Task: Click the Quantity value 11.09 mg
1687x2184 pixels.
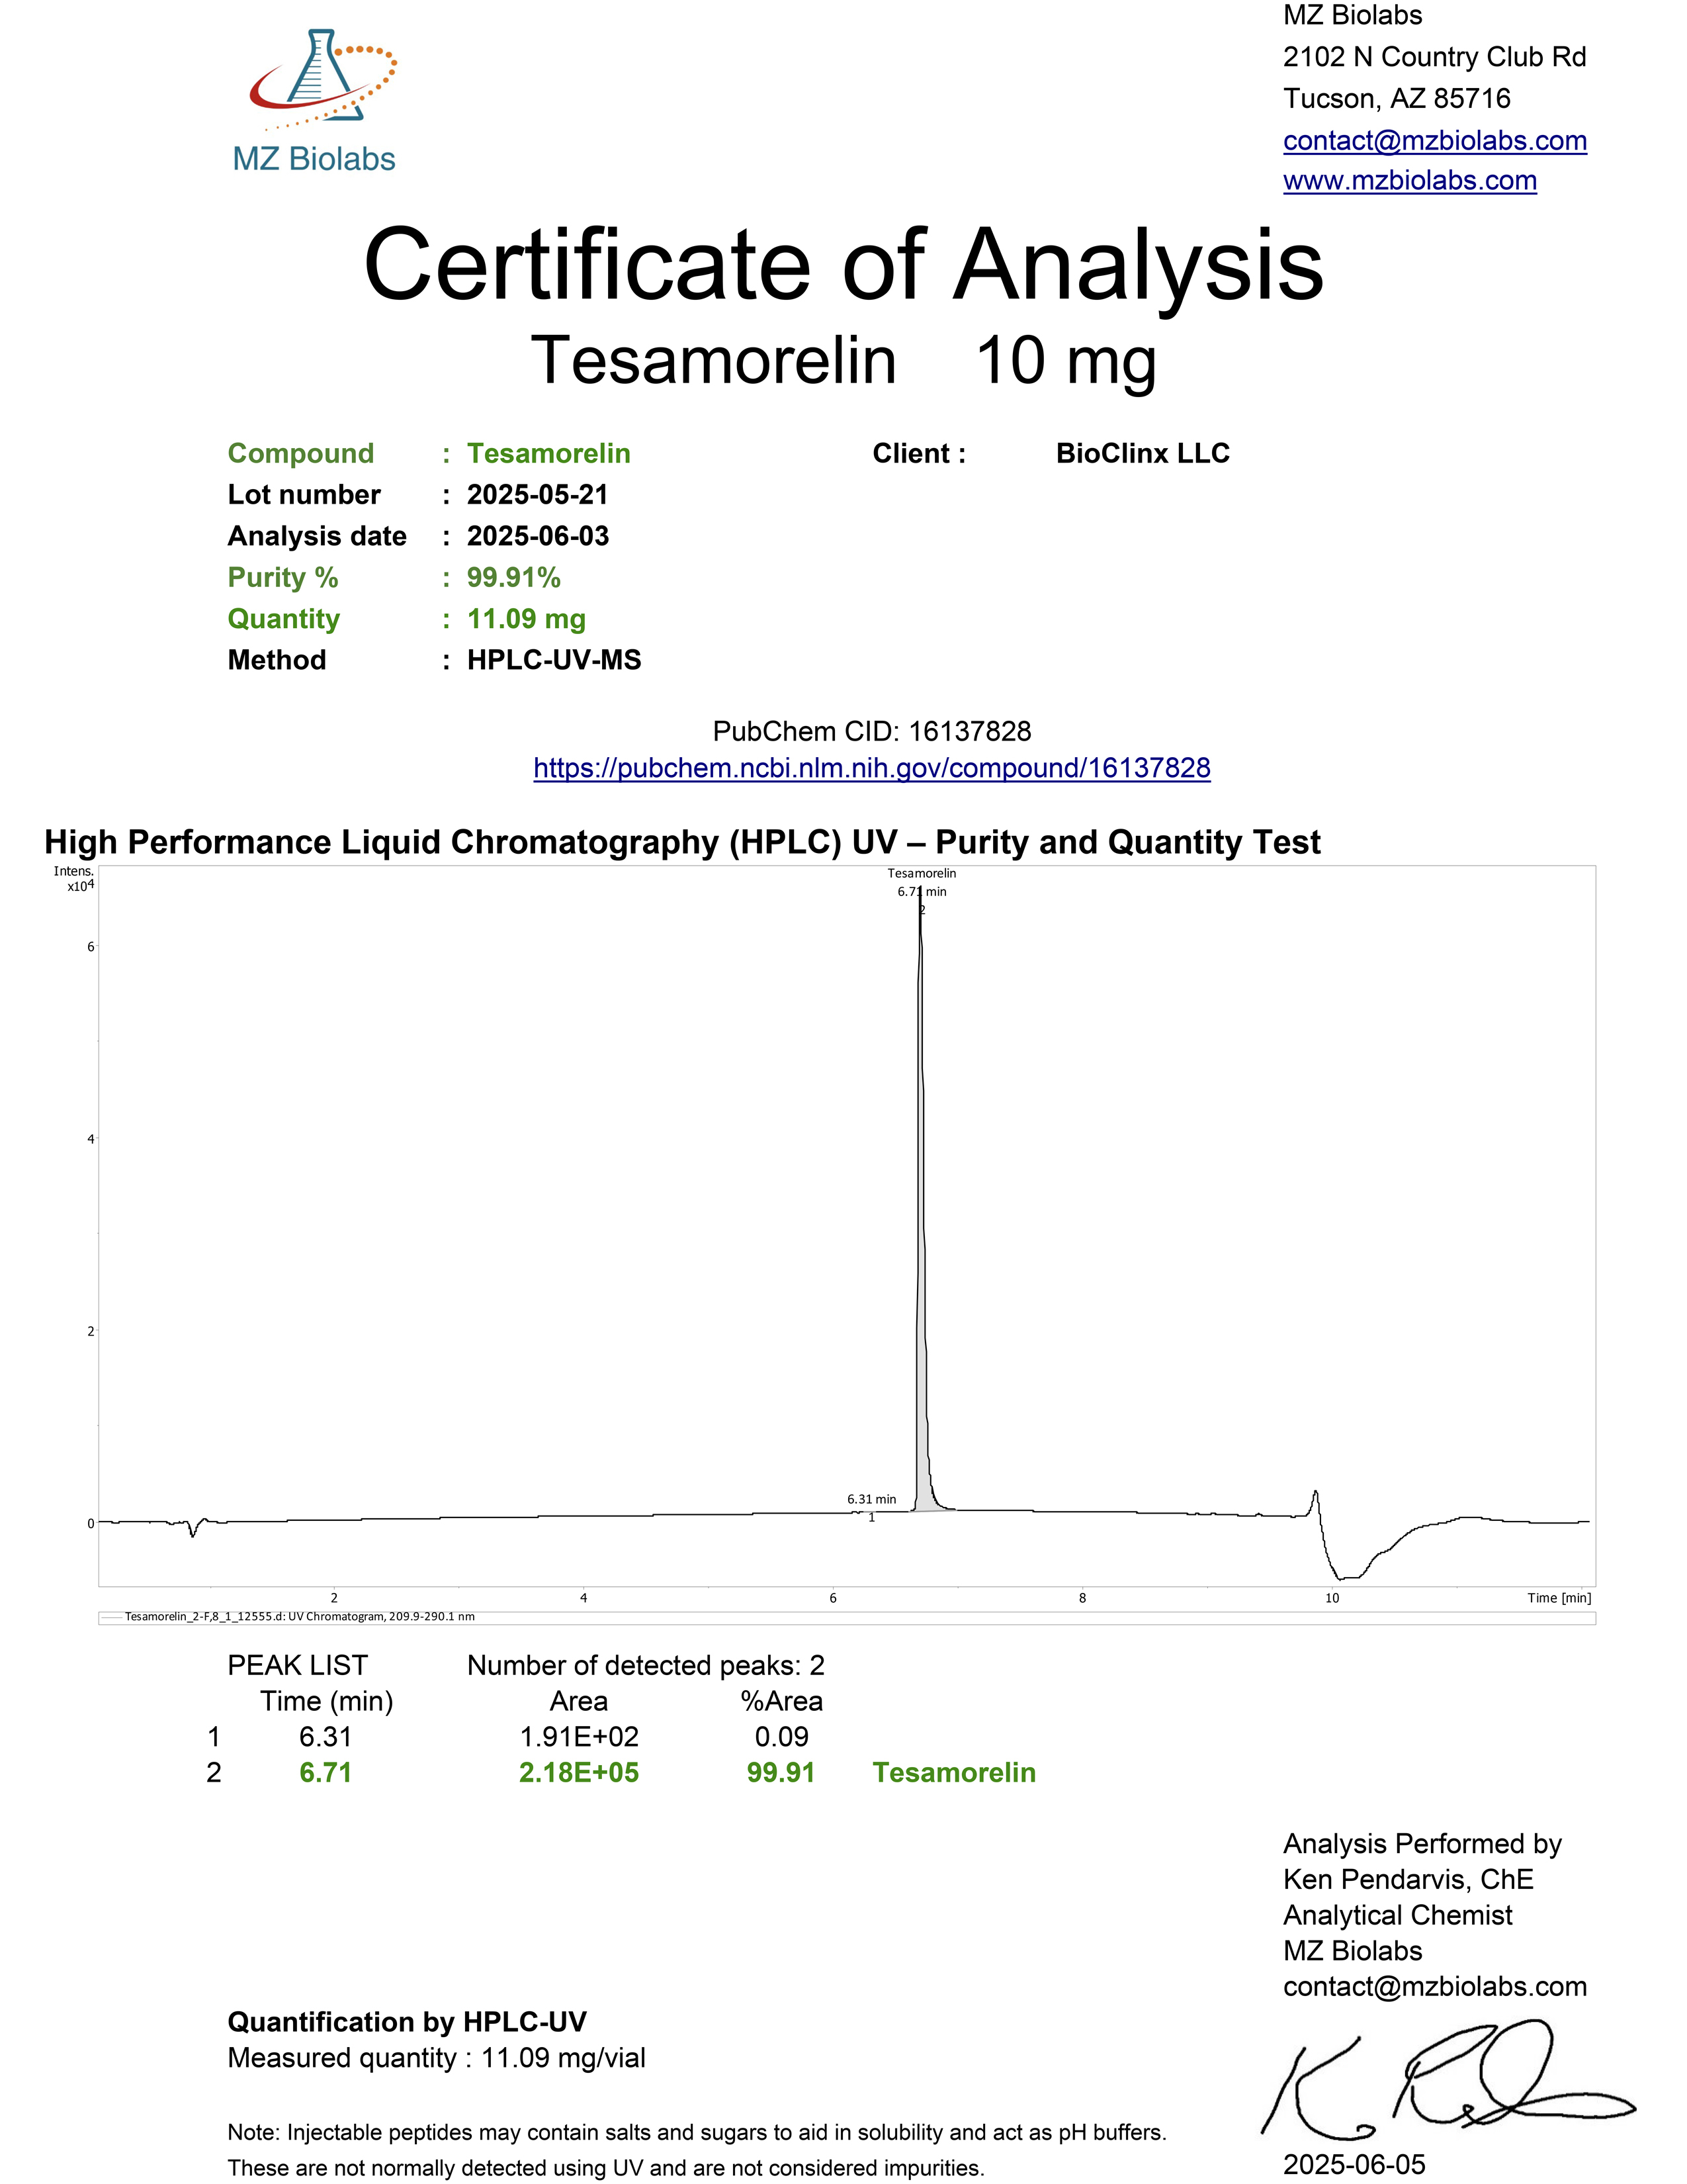Action: tap(527, 619)
